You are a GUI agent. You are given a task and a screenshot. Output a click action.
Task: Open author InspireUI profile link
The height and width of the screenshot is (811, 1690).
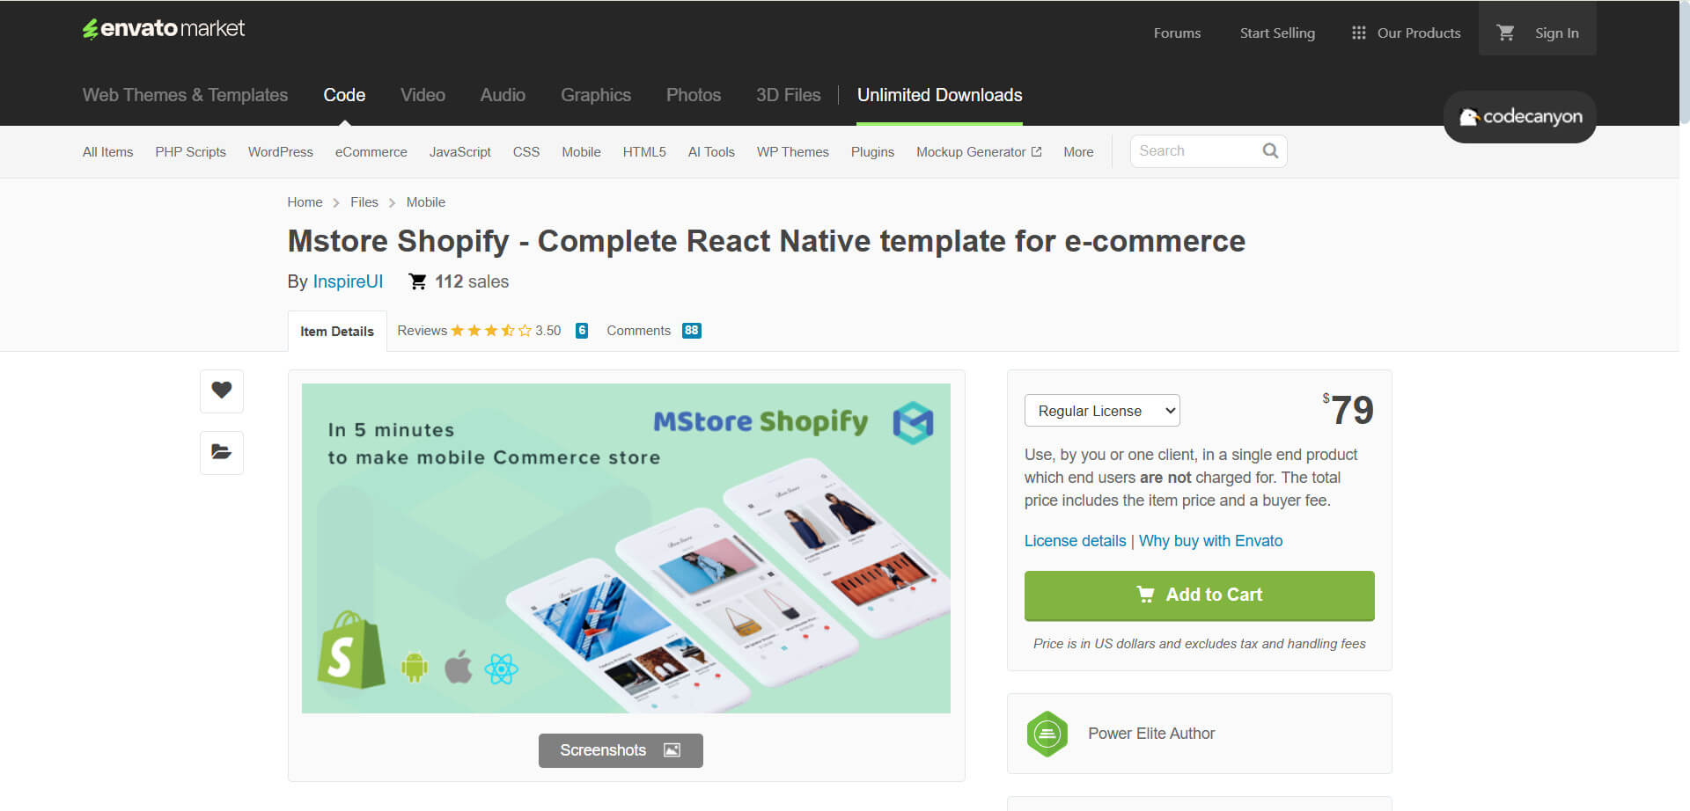pyautogui.click(x=348, y=281)
